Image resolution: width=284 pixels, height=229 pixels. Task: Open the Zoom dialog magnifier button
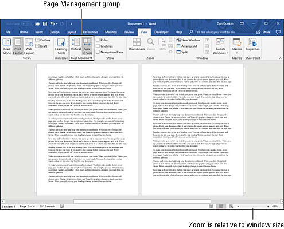[151, 45]
